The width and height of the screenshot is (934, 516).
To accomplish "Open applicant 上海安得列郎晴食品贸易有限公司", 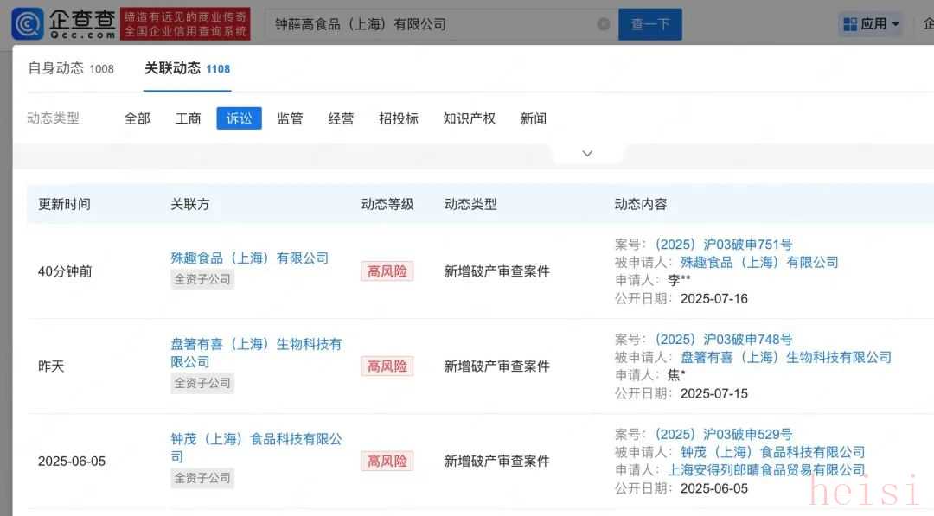I will tap(765, 470).
